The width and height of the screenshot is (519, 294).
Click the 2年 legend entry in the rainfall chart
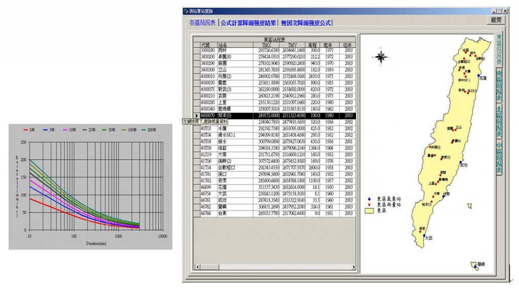(29, 130)
